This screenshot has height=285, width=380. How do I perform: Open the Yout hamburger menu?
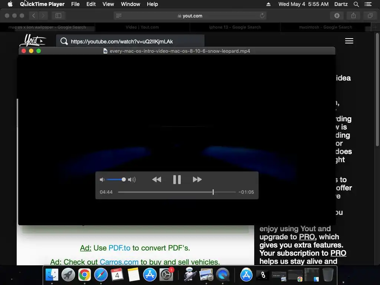[349, 41]
